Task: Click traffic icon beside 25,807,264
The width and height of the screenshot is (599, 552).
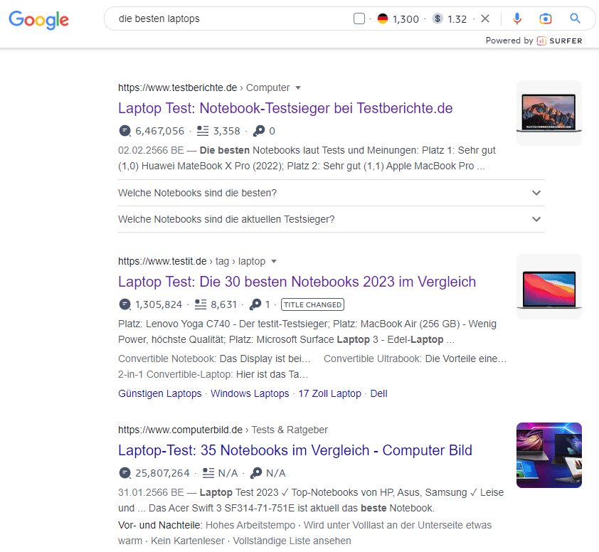Action: click(x=124, y=473)
